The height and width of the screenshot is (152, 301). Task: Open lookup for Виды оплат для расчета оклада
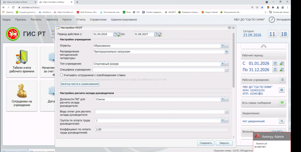pyautogui.click(x=227, y=112)
